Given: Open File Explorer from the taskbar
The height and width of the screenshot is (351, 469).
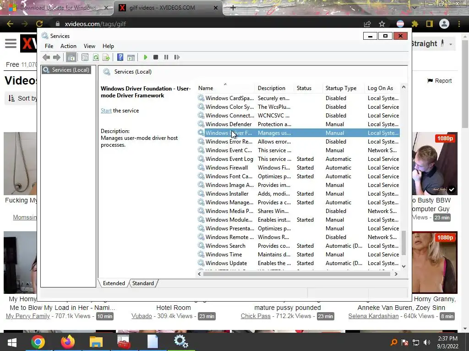Looking at the screenshot, I should pyautogui.click(x=96, y=342).
